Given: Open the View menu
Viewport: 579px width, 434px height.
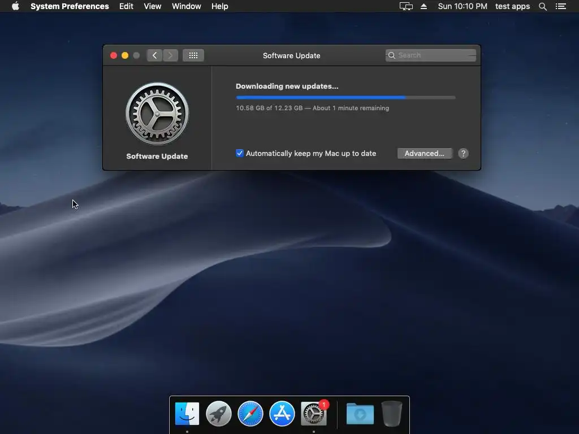Looking at the screenshot, I should point(152,6).
